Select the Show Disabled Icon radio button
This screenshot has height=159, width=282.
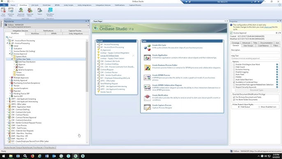click(x=259, y=107)
